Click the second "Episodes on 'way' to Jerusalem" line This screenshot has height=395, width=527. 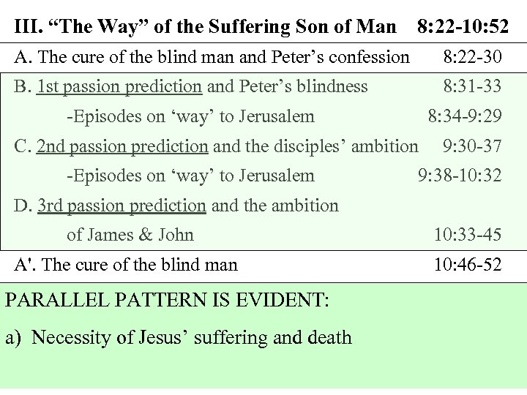point(190,176)
